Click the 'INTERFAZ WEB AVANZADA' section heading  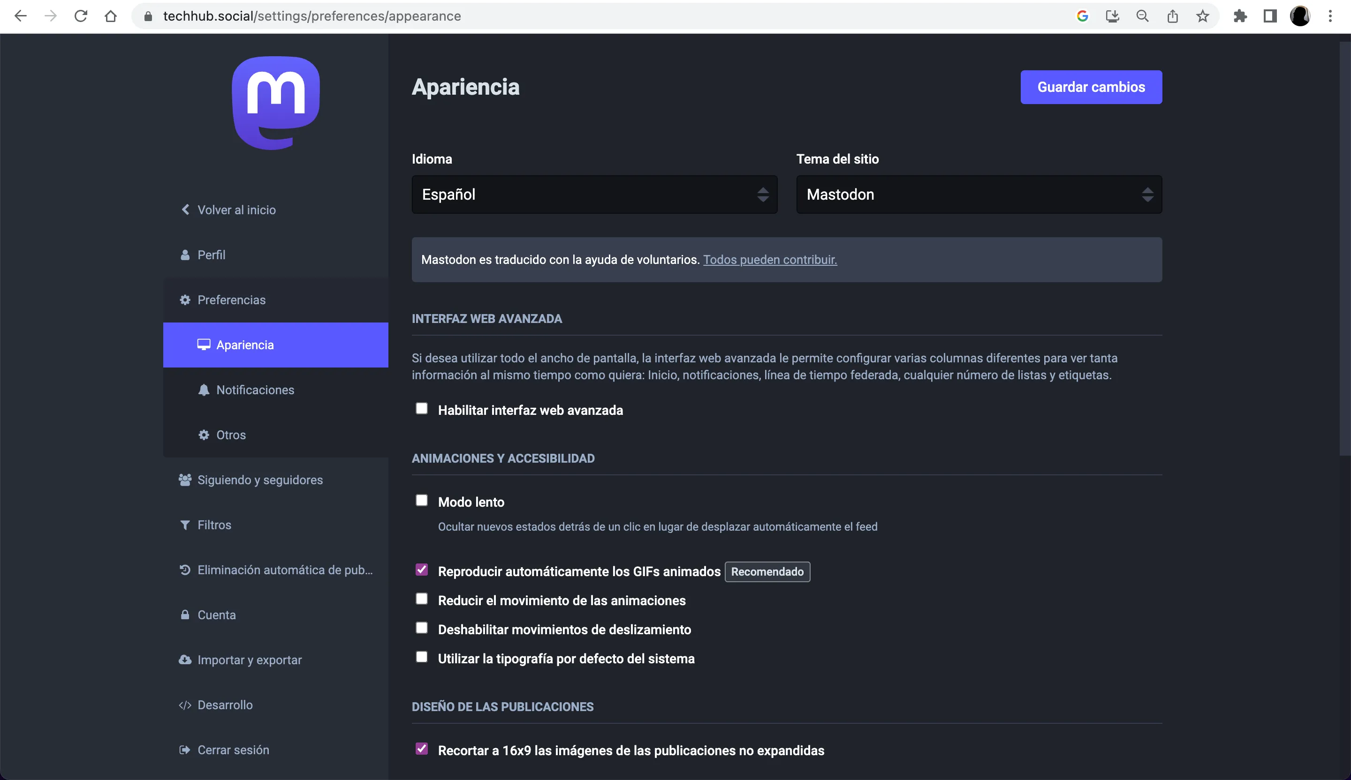pyautogui.click(x=487, y=319)
